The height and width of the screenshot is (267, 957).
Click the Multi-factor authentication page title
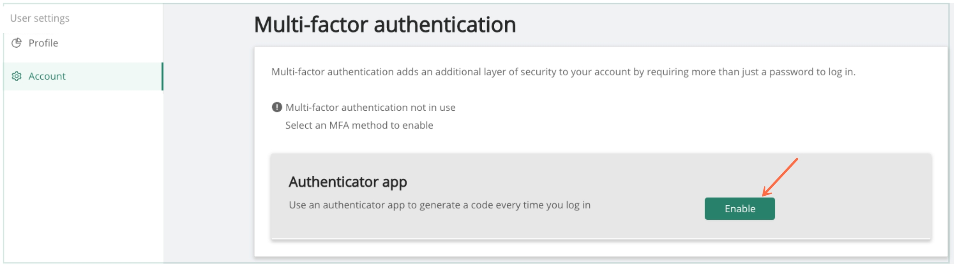pos(385,24)
